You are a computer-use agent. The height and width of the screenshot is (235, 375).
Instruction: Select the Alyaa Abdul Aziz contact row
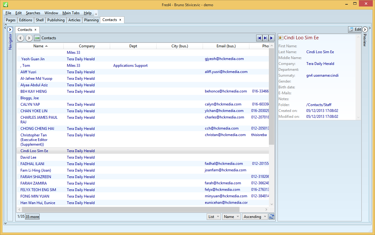click(143, 85)
